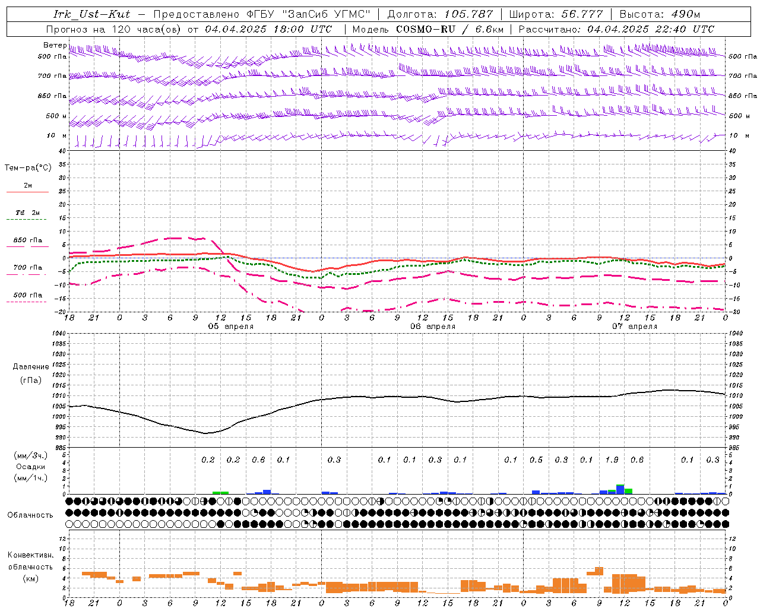Viewport: 760px width, 608px height.
Task: Click the 1.9 precipitation value
Action: coord(612,460)
